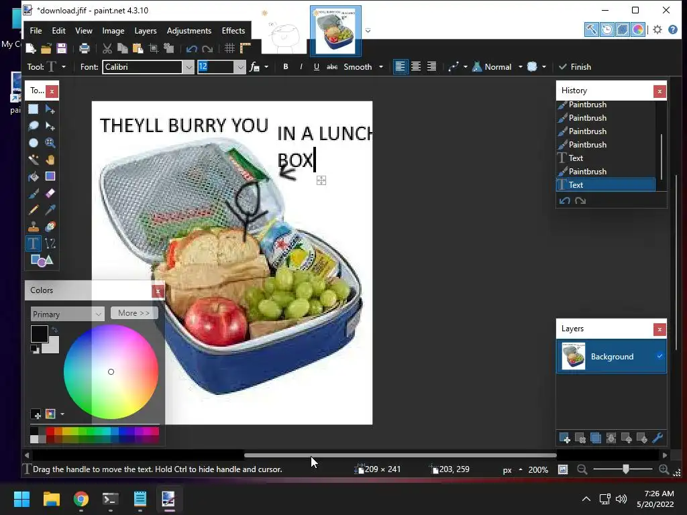Select the Eraser tool
The width and height of the screenshot is (687, 515).
[x=50, y=193]
